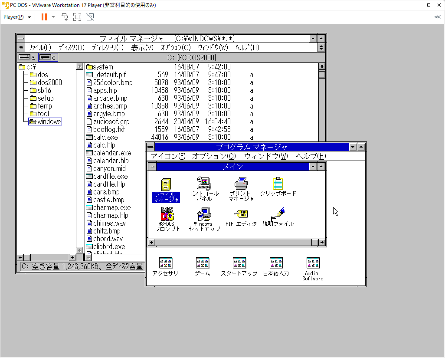Select the ファイル マネージャ icon in メイン
This screenshot has width=445, height=358.
(166, 190)
